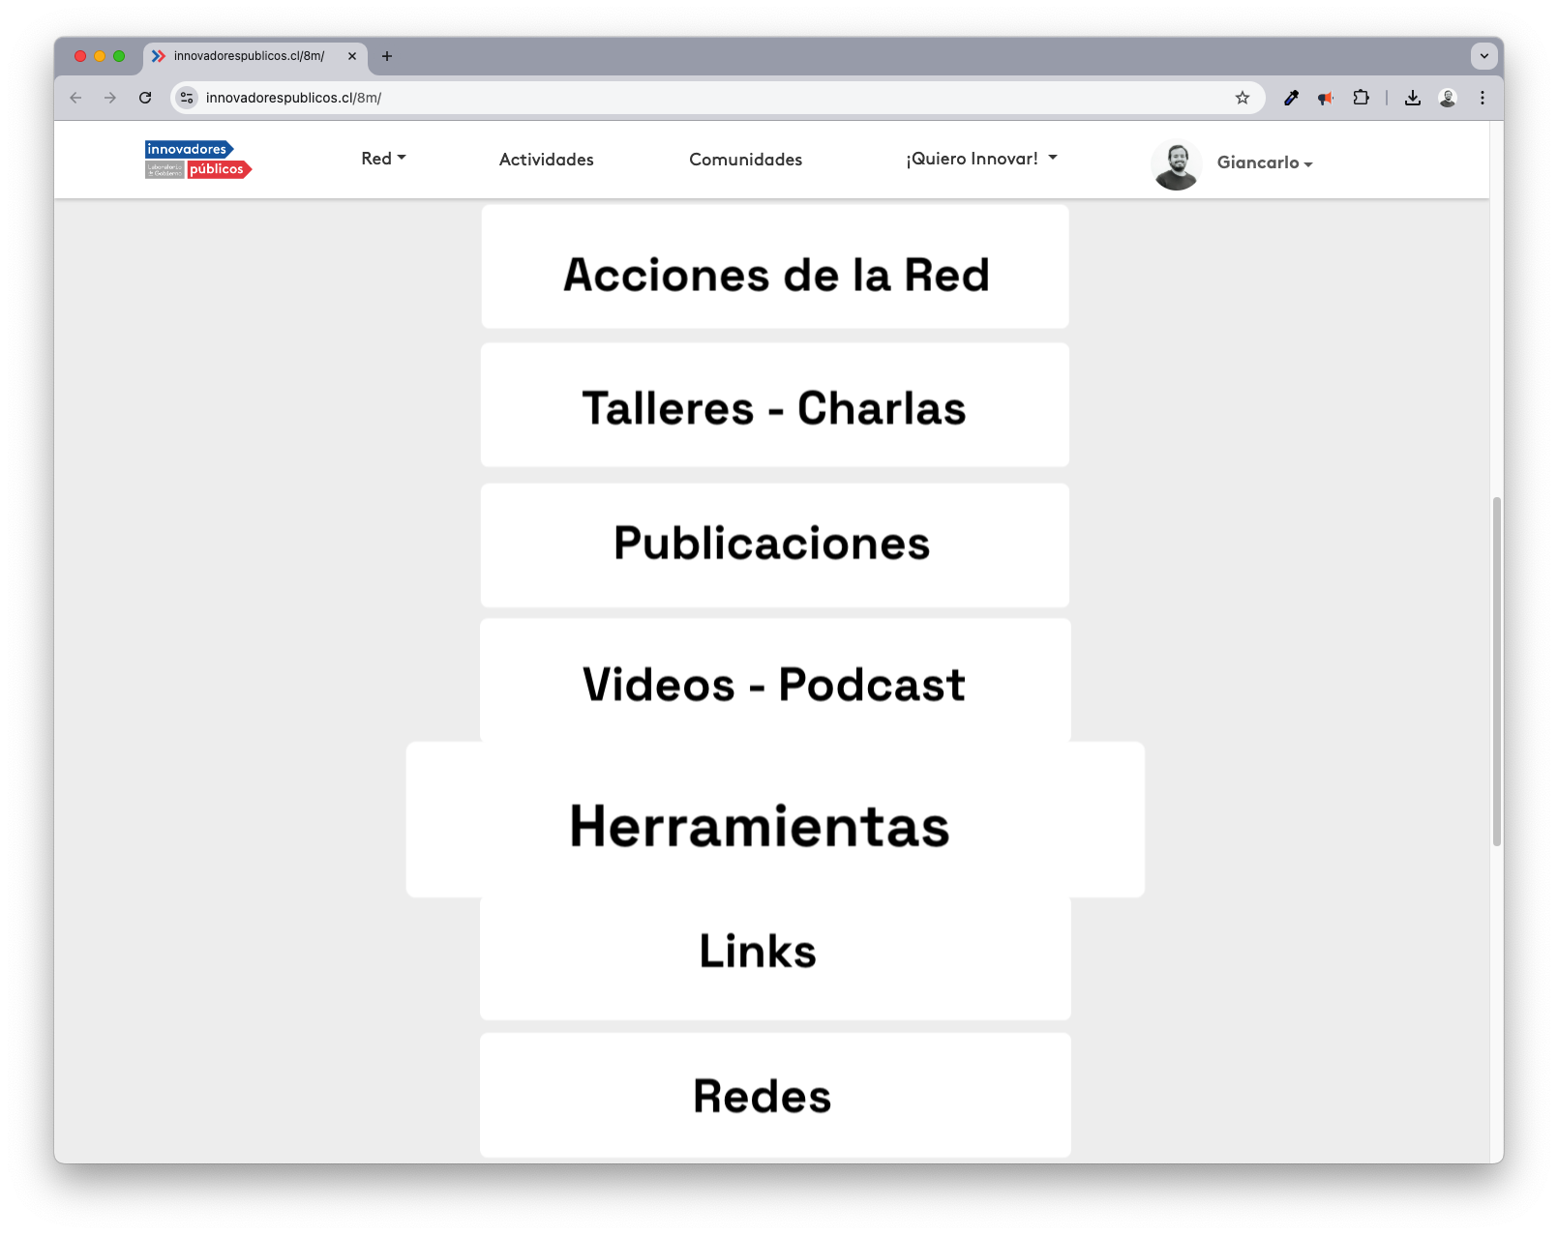This screenshot has height=1235, width=1558.
Task: Reload the current page
Action: [145, 98]
